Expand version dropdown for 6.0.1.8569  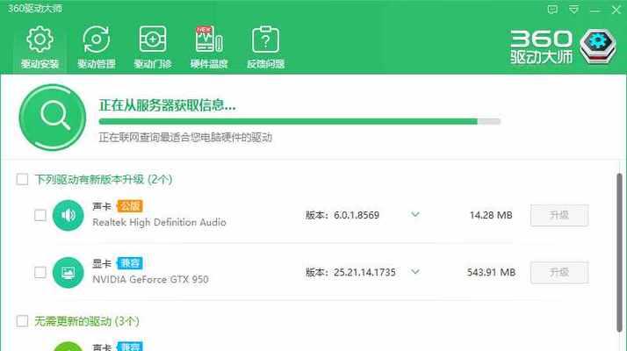coord(415,215)
